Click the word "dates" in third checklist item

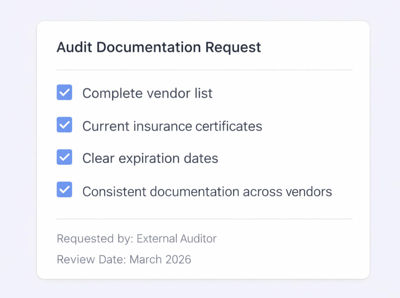(x=205, y=158)
